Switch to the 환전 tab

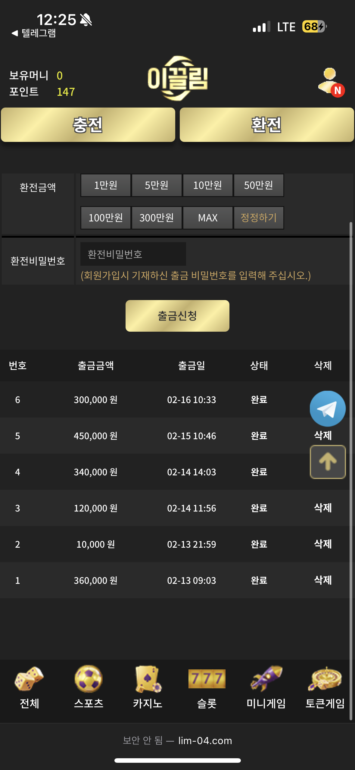coord(267,125)
